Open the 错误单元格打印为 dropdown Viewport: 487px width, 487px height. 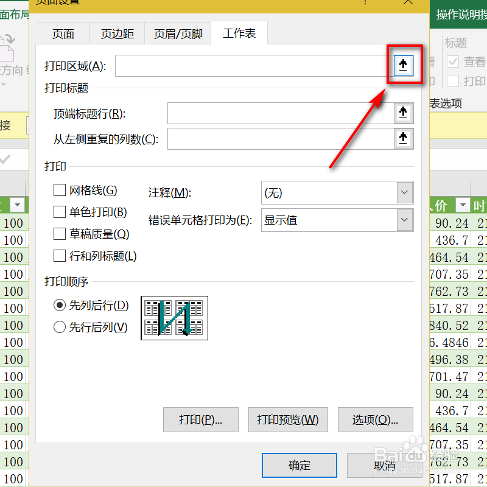(405, 219)
